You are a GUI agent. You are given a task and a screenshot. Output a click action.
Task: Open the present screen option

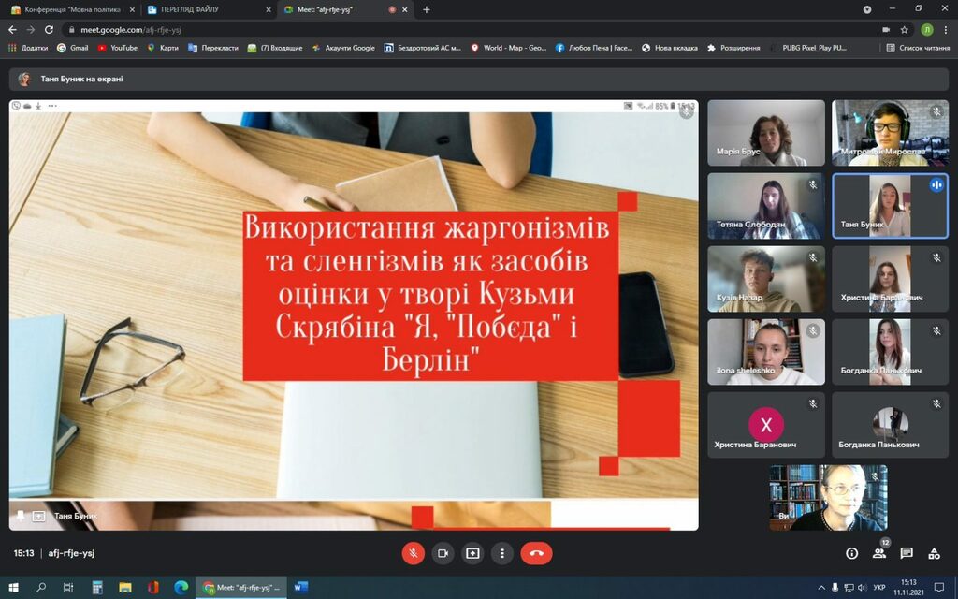(x=472, y=553)
